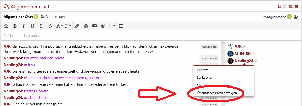Open the text color droplet picker

[x=50, y=26]
